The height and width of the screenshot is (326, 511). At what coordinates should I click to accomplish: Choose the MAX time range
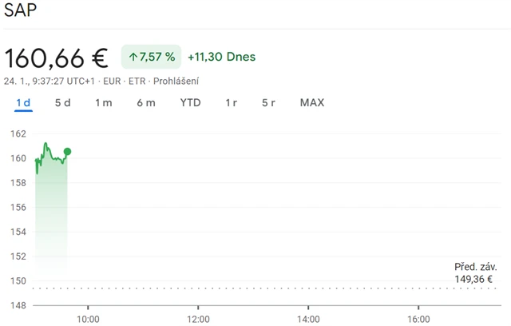tap(312, 103)
